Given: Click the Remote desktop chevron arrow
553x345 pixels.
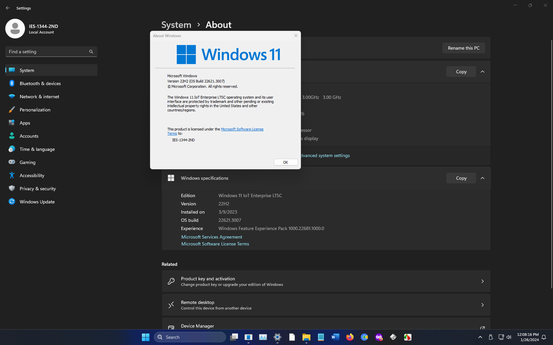Looking at the screenshot, I should 483,305.
